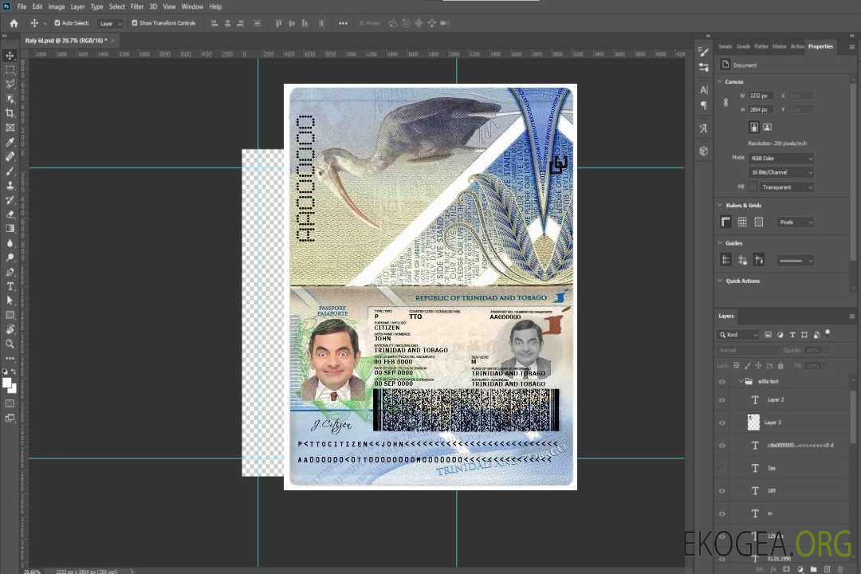Select the Brush tool
The image size is (861, 574).
coord(10,171)
